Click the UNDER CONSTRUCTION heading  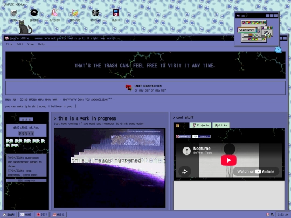148,86
